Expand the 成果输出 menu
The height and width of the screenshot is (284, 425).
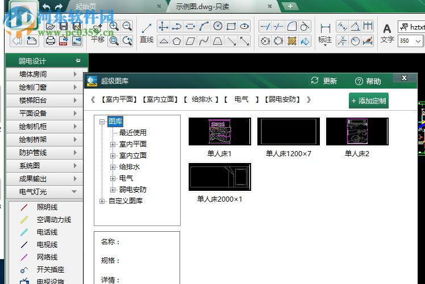point(44,178)
